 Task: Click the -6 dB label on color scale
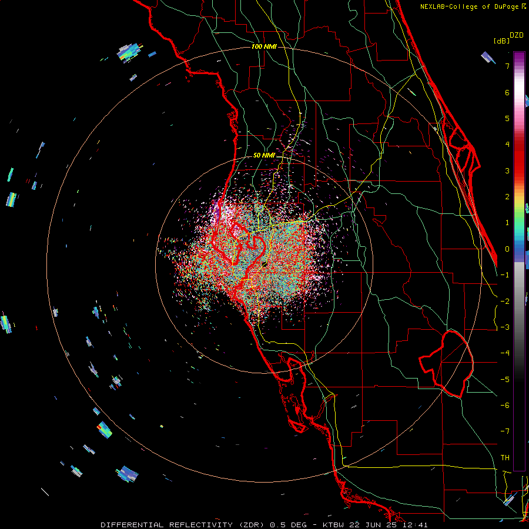tap(505, 406)
